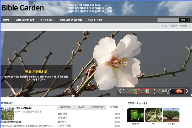Open the 유투브 시작했습니다 news title
192x128 pixels.
point(23,108)
